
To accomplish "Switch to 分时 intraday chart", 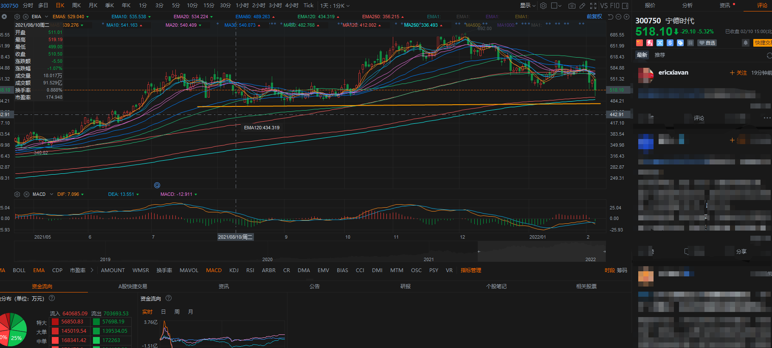I will coord(28,6).
